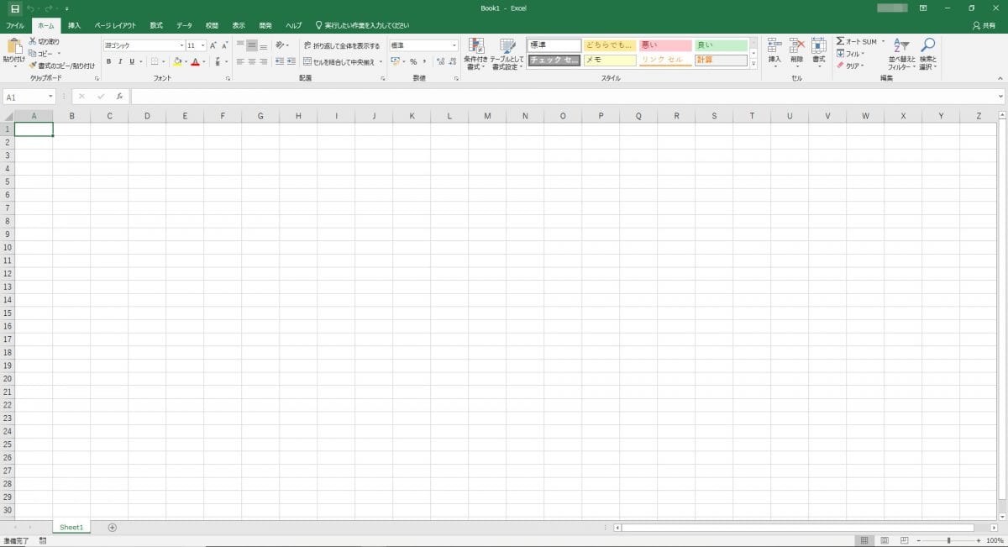The width and height of the screenshot is (1008, 547).
Task: Toggle top vertical alignment
Action: click(x=240, y=45)
